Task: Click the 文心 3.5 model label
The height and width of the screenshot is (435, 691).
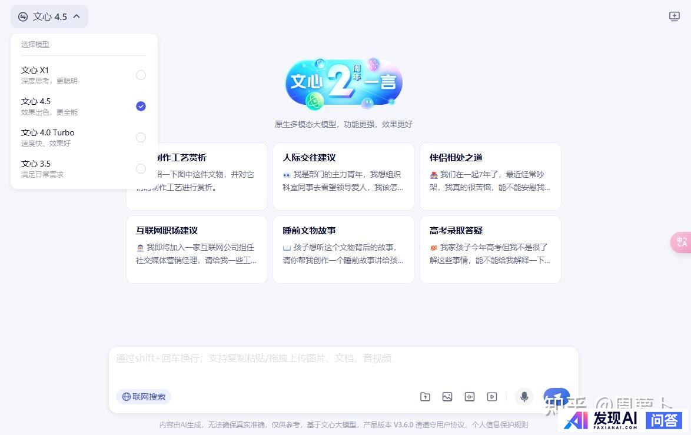Action: [x=36, y=164]
